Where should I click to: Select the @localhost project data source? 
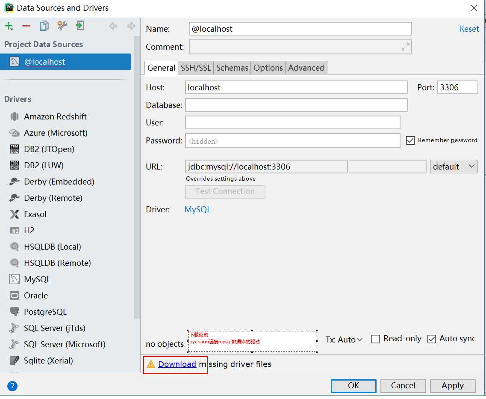[x=65, y=62]
